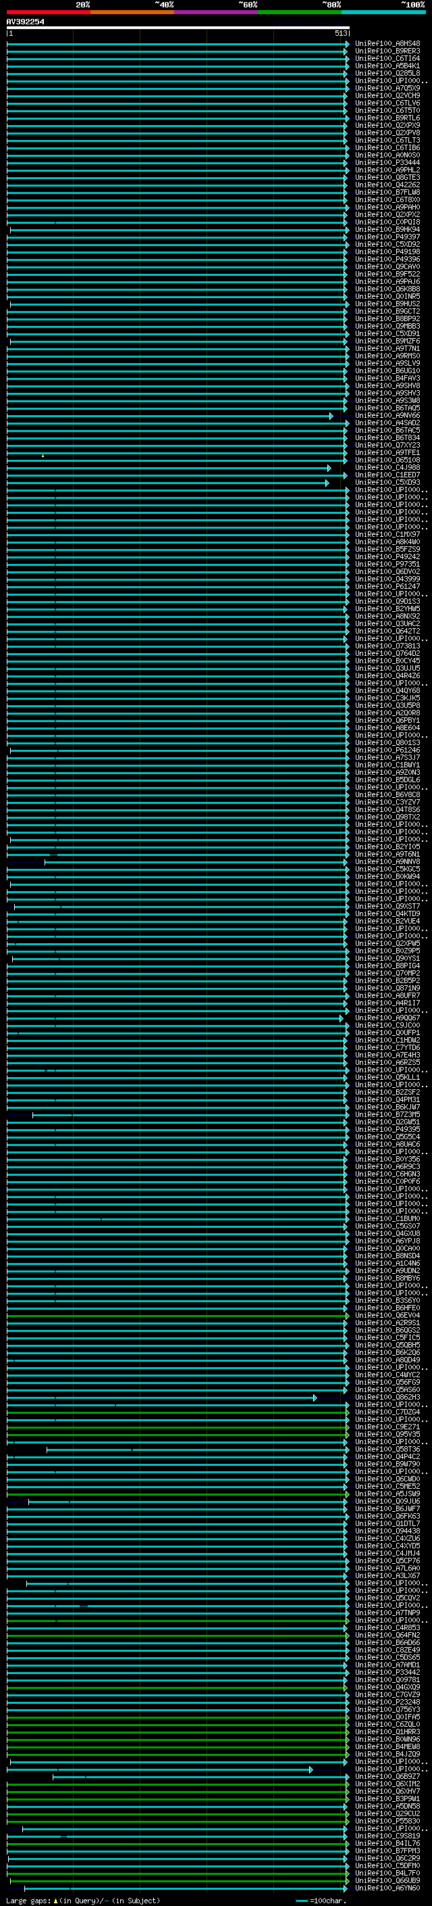Click UniRef100_Q66UB9 label
This screenshot has width=432, height=1906.
(387, 1880)
